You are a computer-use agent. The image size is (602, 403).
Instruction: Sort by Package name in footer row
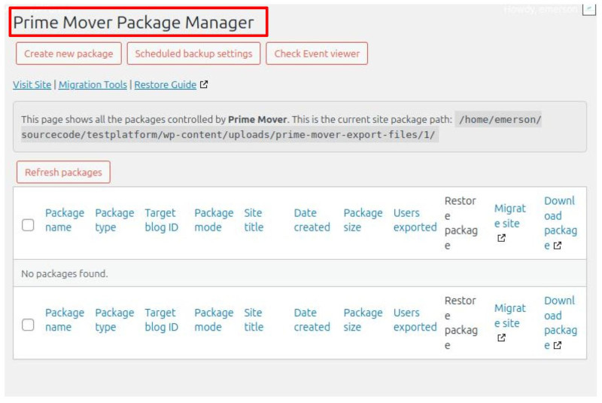(65, 319)
